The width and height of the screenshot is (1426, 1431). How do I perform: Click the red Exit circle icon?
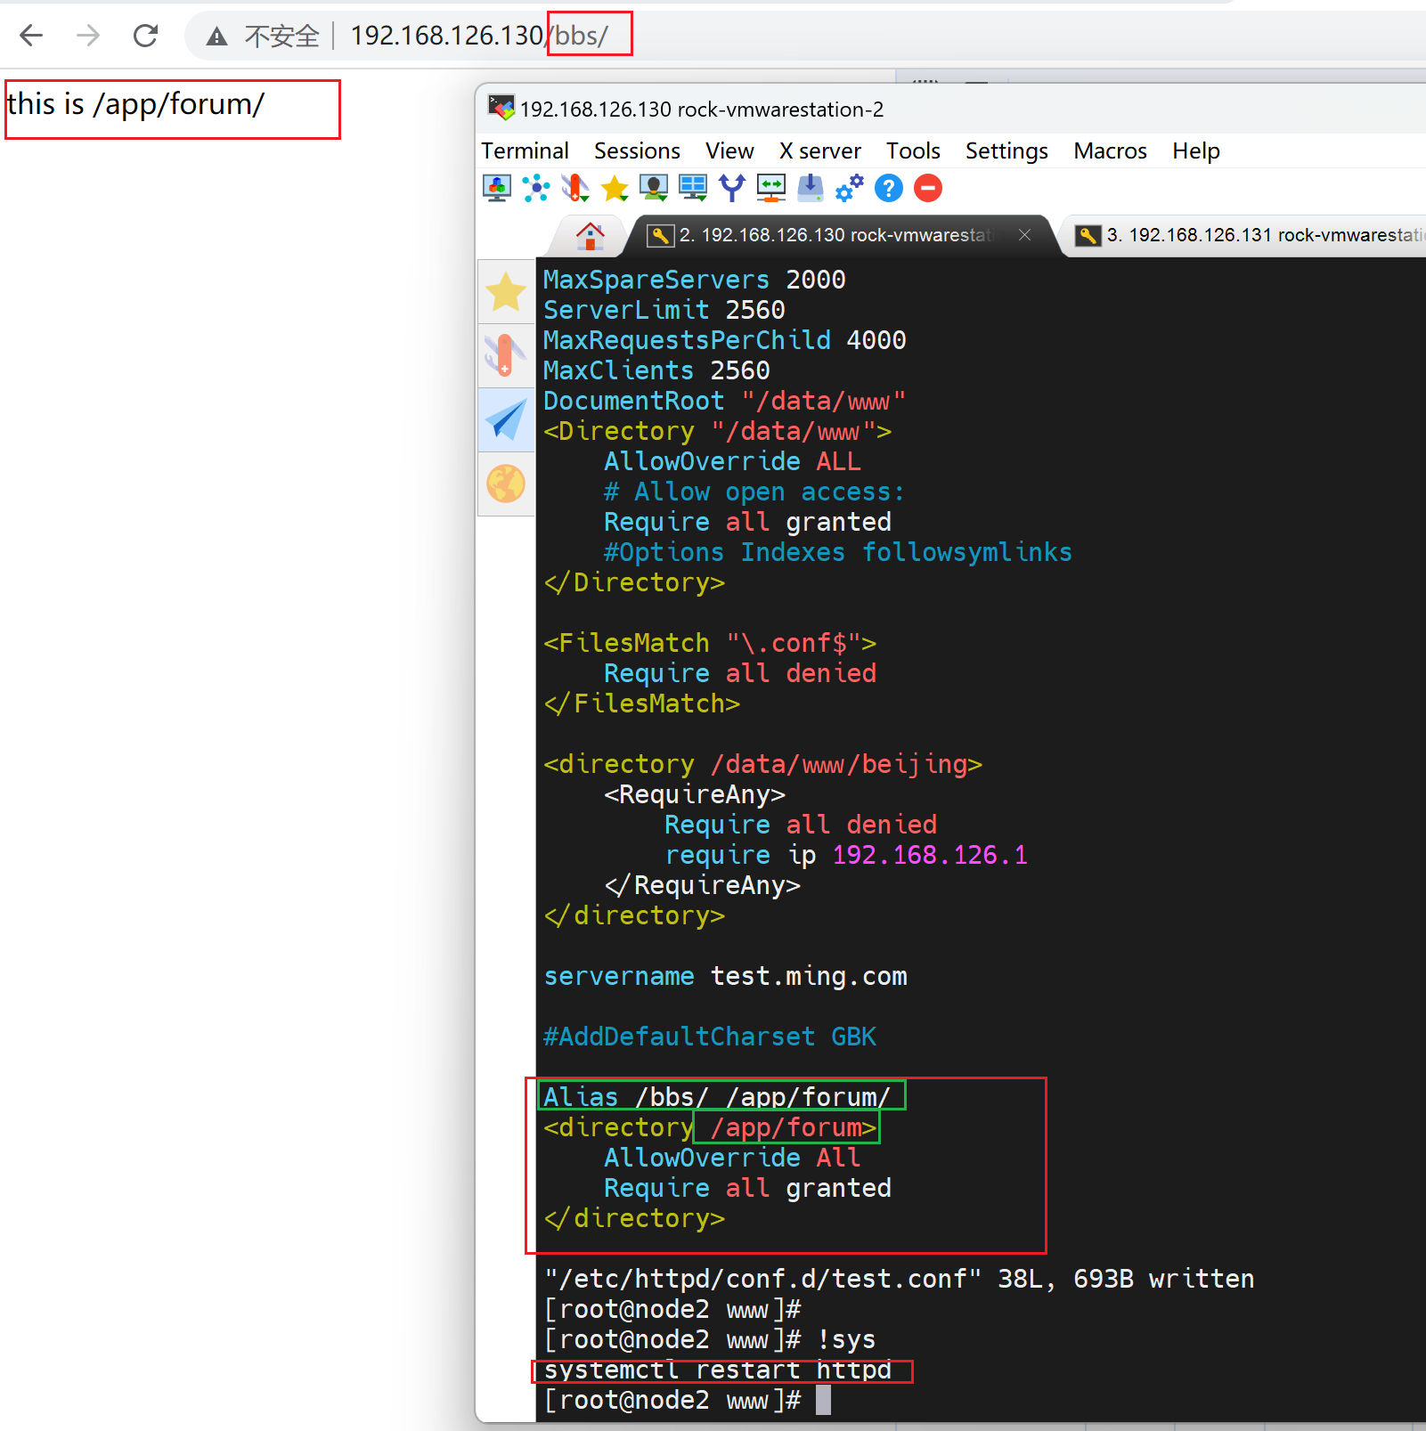click(928, 188)
